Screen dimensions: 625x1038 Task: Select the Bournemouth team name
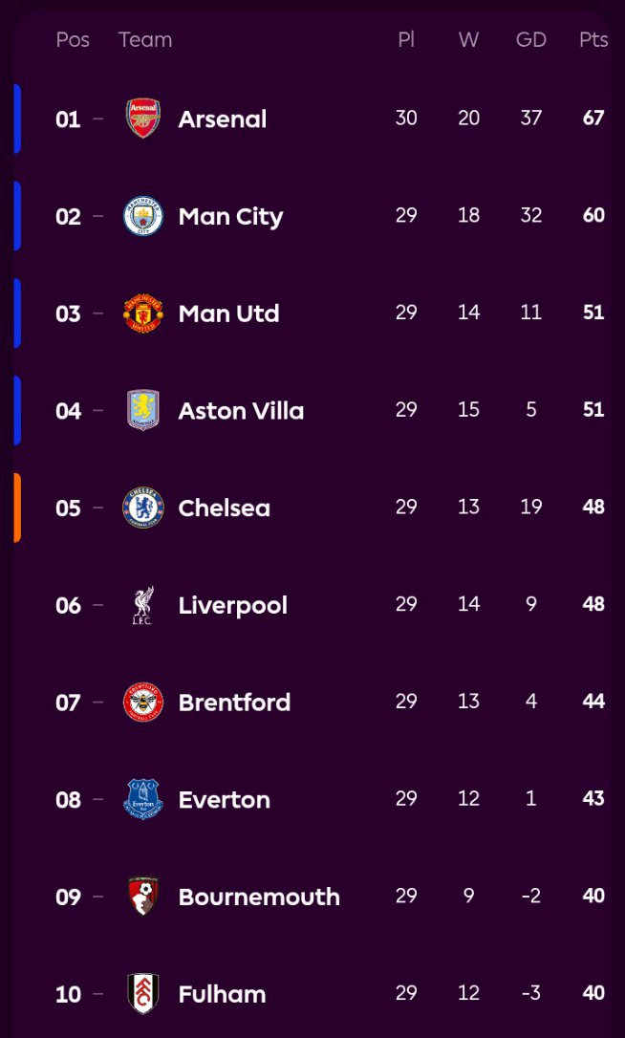pyautogui.click(x=259, y=897)
